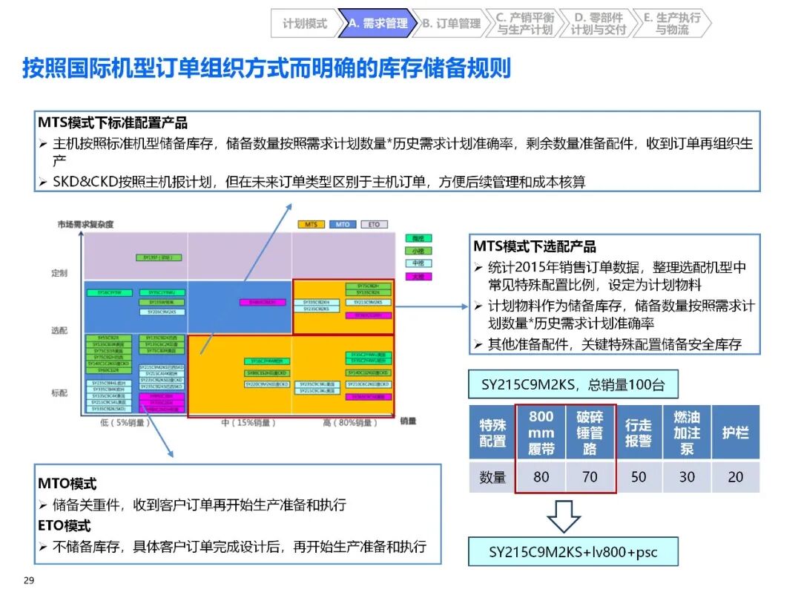
Task: Go to C. 产销平衡与生产计划 step
Action: [524, 24]
